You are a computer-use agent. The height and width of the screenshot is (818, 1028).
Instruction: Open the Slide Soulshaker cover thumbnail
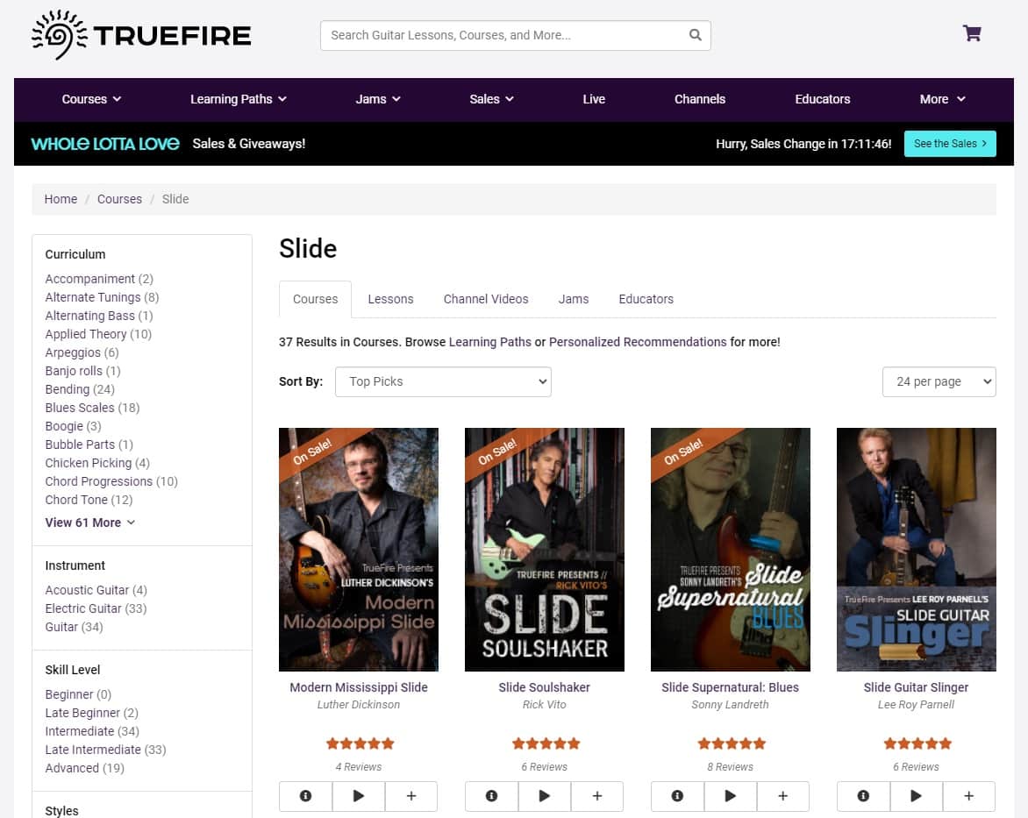tap(545, 549)
